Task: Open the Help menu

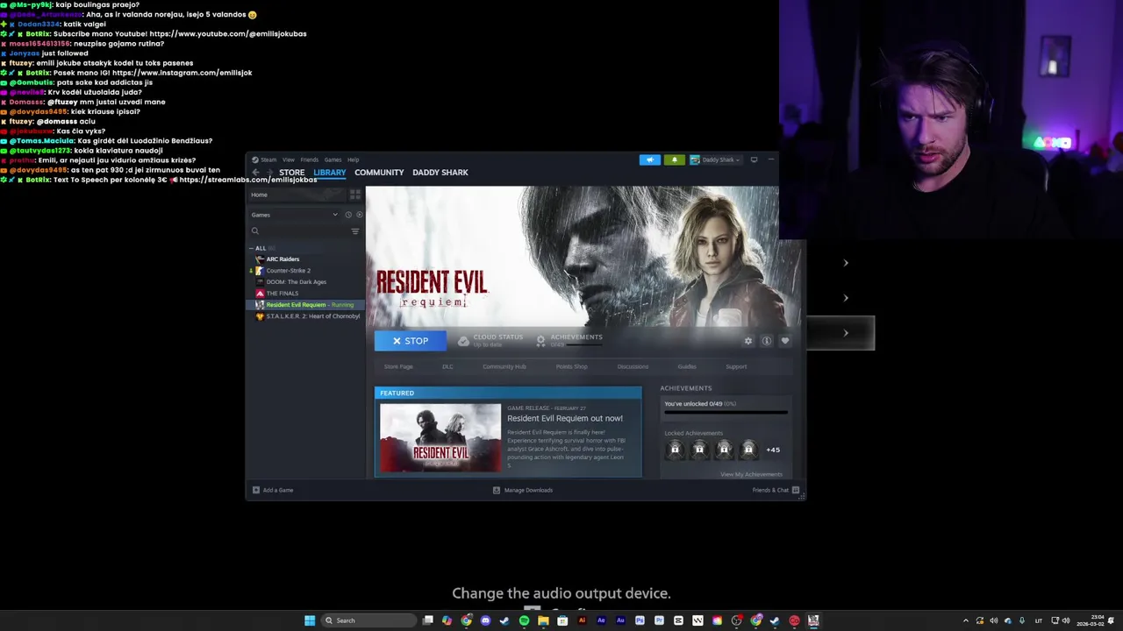Action: click(x=353, y=160)
